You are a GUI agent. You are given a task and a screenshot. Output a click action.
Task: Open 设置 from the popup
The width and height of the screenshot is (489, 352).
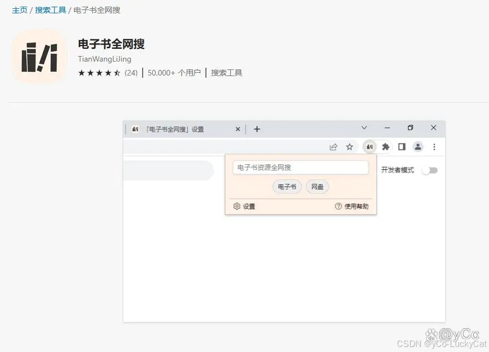[244, 207]
